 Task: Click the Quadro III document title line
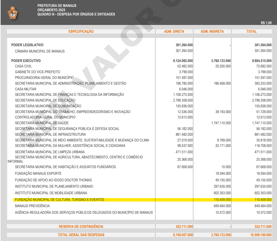coord(76,14)
